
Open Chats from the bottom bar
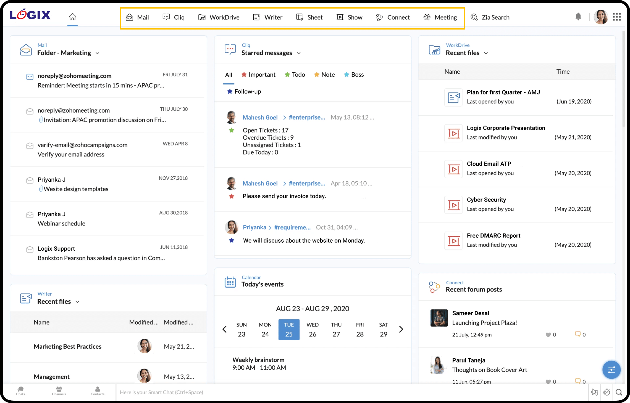[x=20, y=391]
